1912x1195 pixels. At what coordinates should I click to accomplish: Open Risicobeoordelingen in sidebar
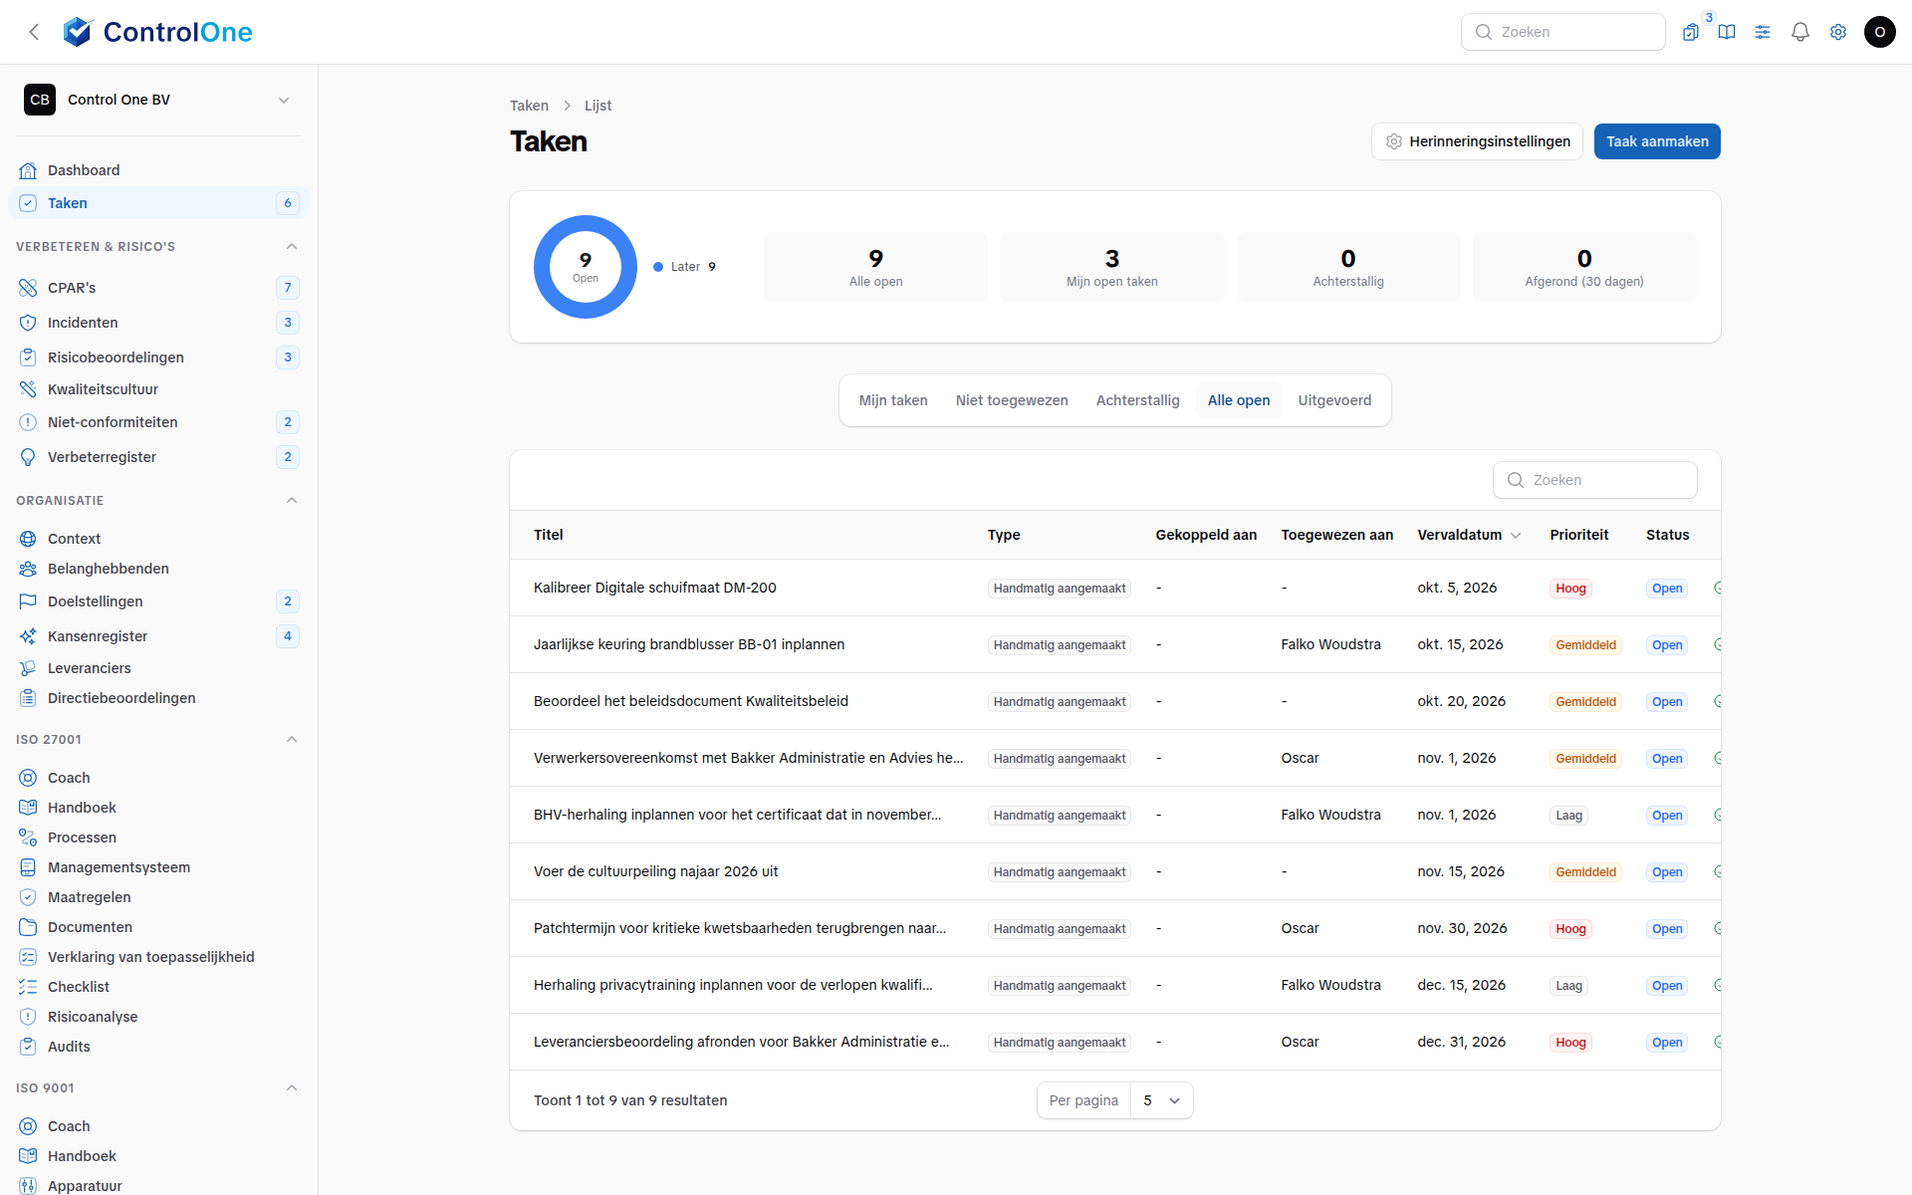pyautogui.click(x=158, y=358)
